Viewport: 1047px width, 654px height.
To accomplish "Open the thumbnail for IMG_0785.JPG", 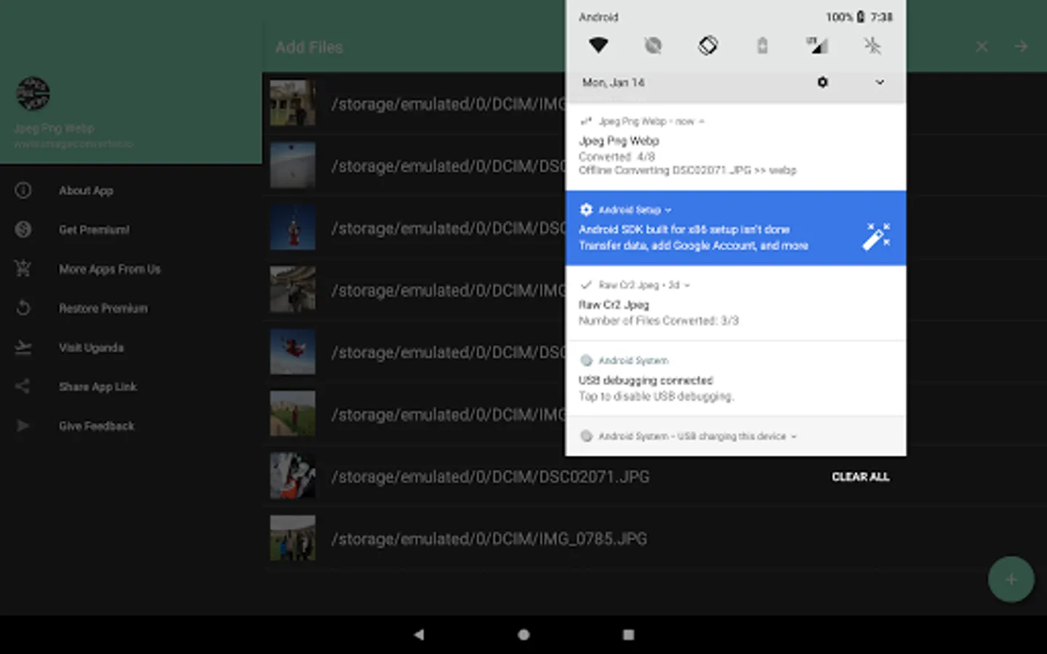I will coord(293,538).
